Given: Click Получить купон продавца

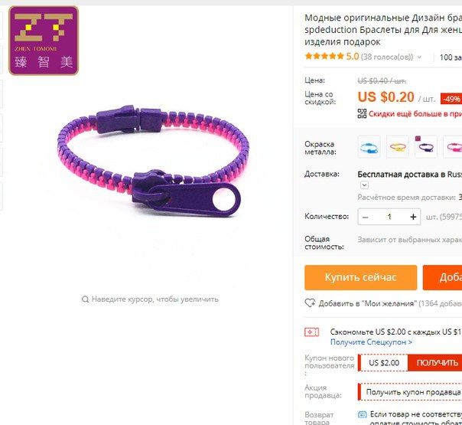Looking at the screenshot, I should pos(413,392).
